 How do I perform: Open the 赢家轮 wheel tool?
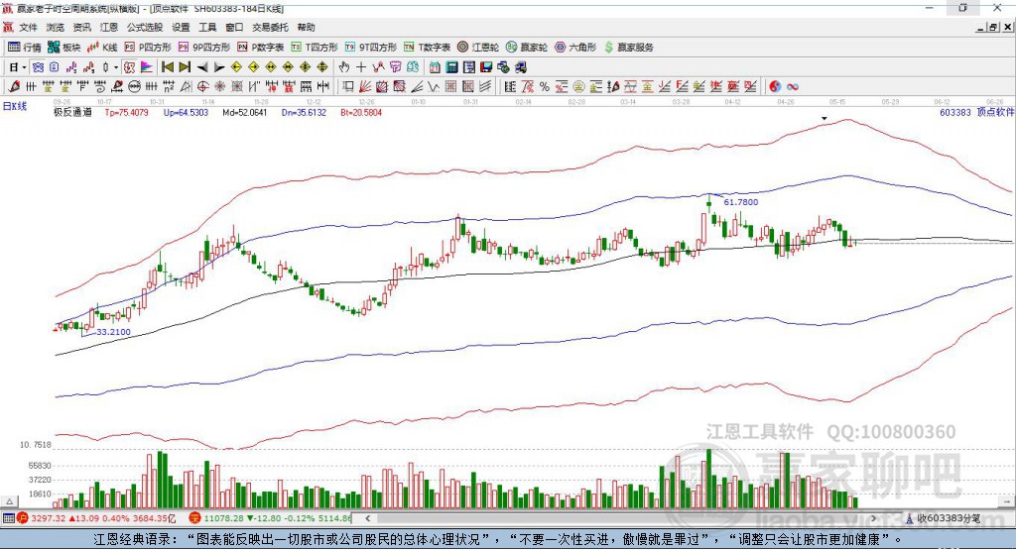coord(527,48)
